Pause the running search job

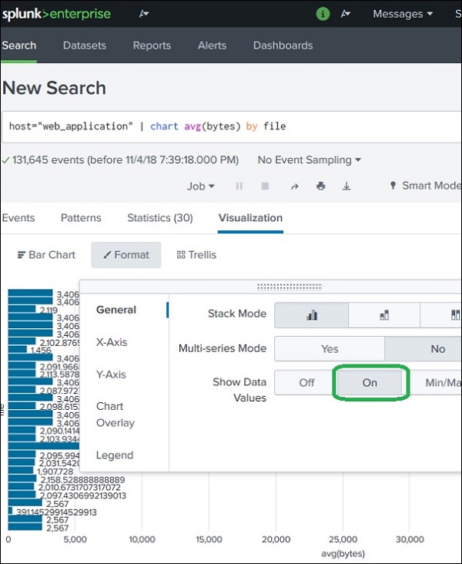(239, 186)
